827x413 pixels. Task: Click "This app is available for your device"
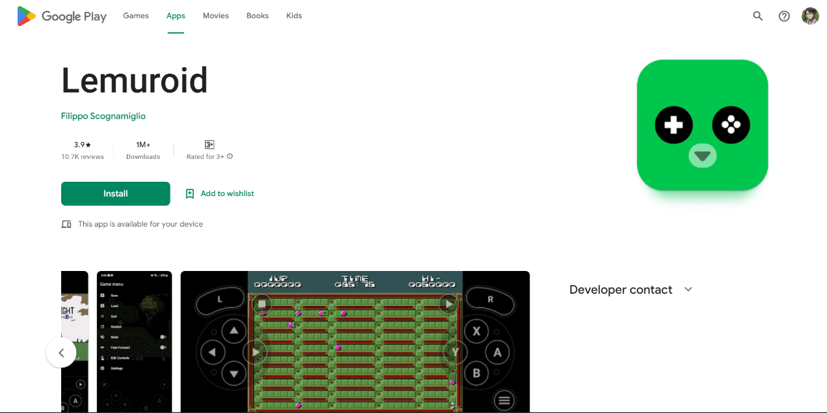coord(141,224)
